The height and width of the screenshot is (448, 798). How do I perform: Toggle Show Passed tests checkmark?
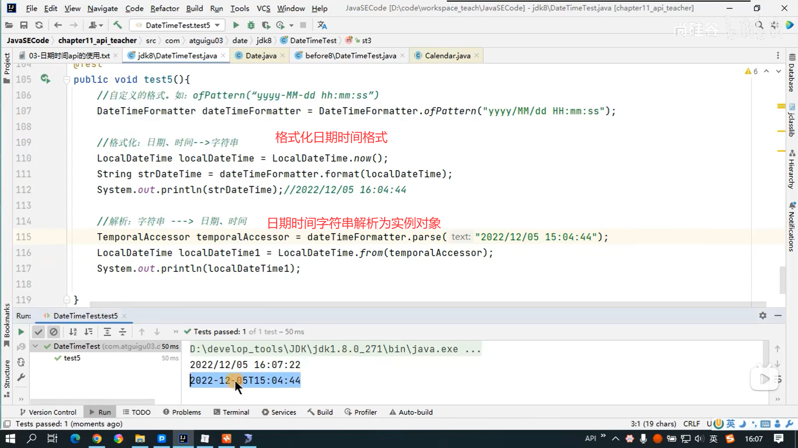(x=38, y=332)
